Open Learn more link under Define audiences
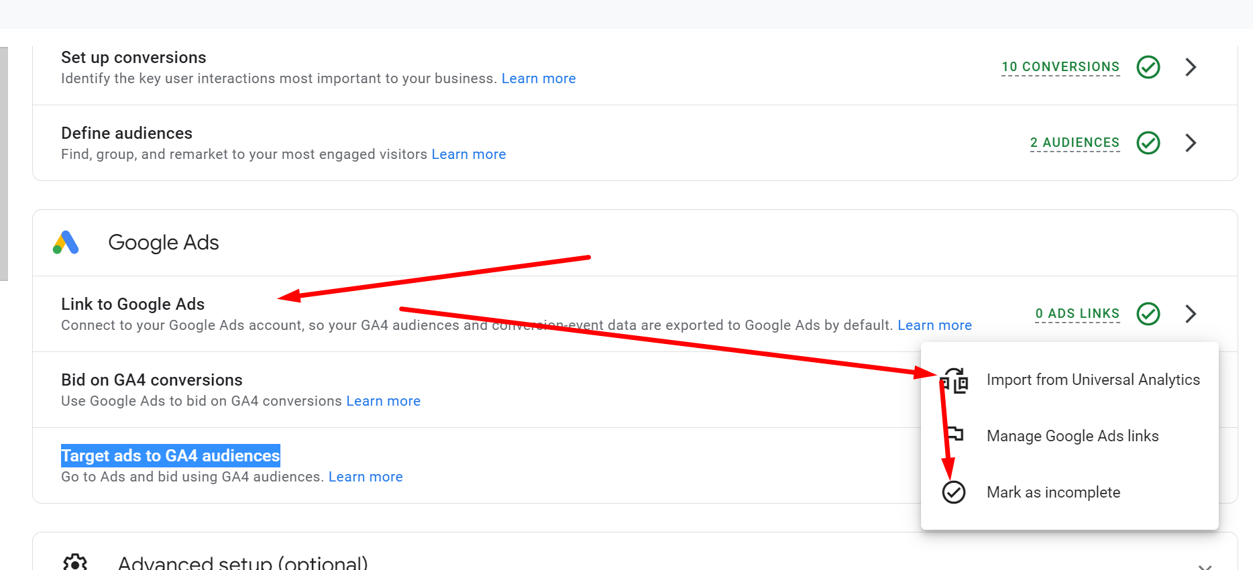 (469, 154)
